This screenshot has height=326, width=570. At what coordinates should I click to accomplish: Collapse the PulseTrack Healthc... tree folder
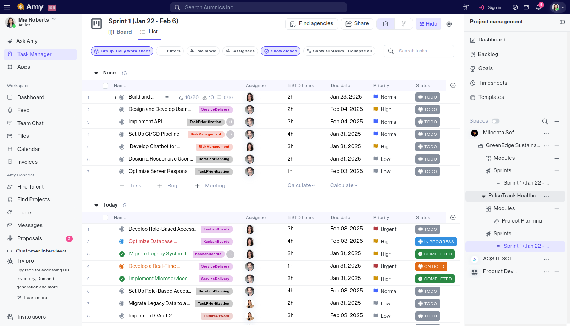pos(483,196)
